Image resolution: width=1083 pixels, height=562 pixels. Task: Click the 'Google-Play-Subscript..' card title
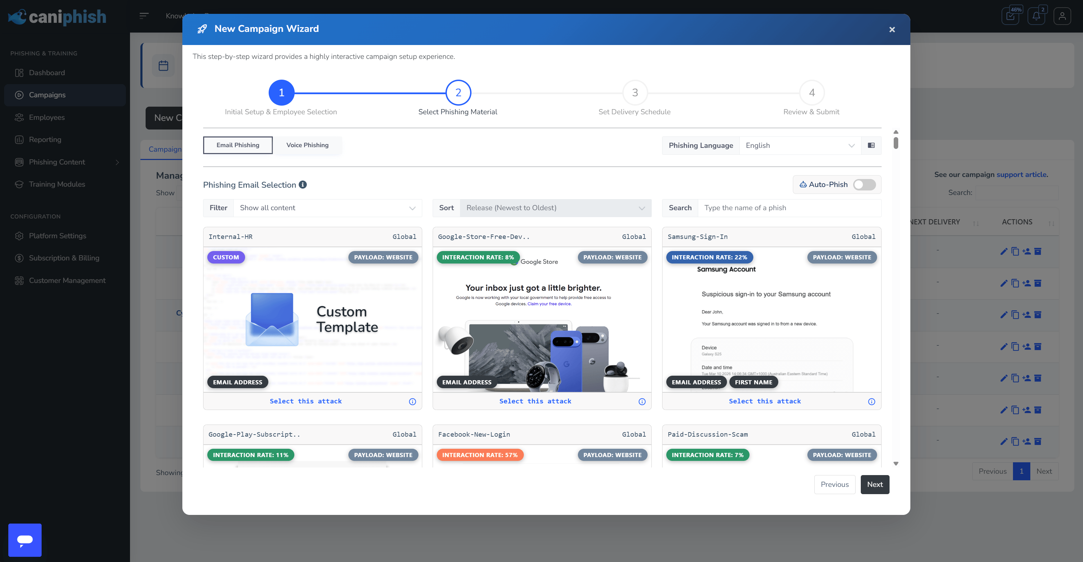[254, 434]
